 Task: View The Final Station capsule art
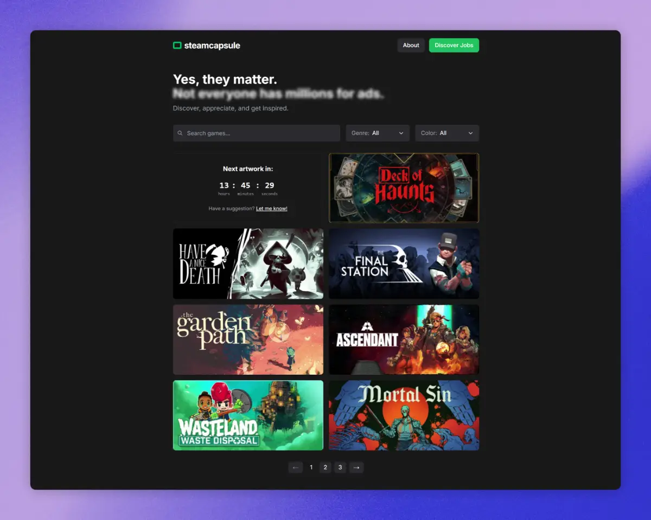click(x=404, y=264)
